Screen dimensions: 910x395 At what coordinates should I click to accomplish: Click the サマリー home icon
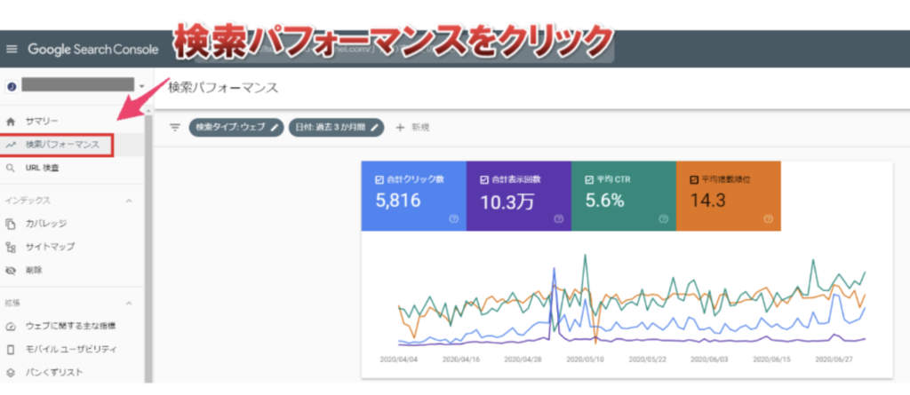(x=11, y=122)
